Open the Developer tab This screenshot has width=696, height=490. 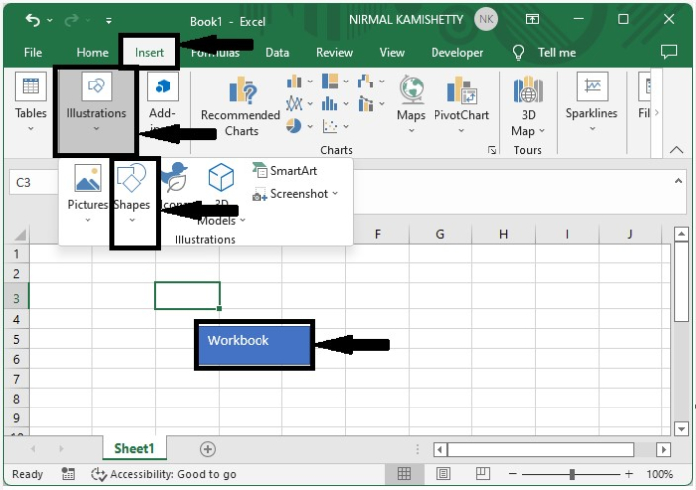point(456,53)
